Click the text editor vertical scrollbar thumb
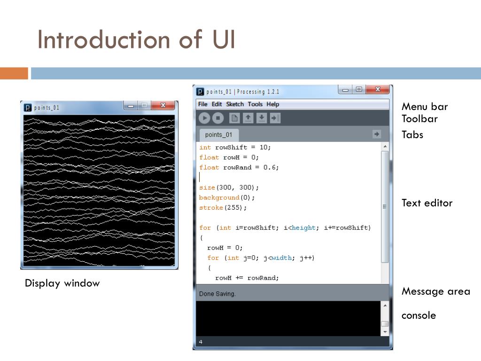 385,207
